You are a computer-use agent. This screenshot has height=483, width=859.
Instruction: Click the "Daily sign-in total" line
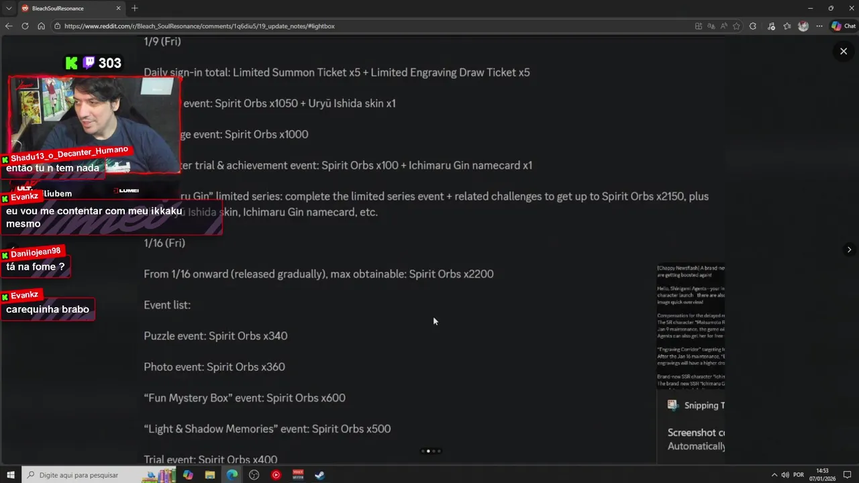point(337,72)
